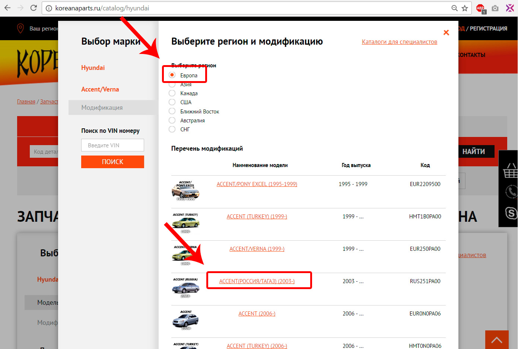Viewport: 518px width, 349px height.
Task: Click the Наименование модели column header
Action: pyautogui.click(x=260, y=165)
